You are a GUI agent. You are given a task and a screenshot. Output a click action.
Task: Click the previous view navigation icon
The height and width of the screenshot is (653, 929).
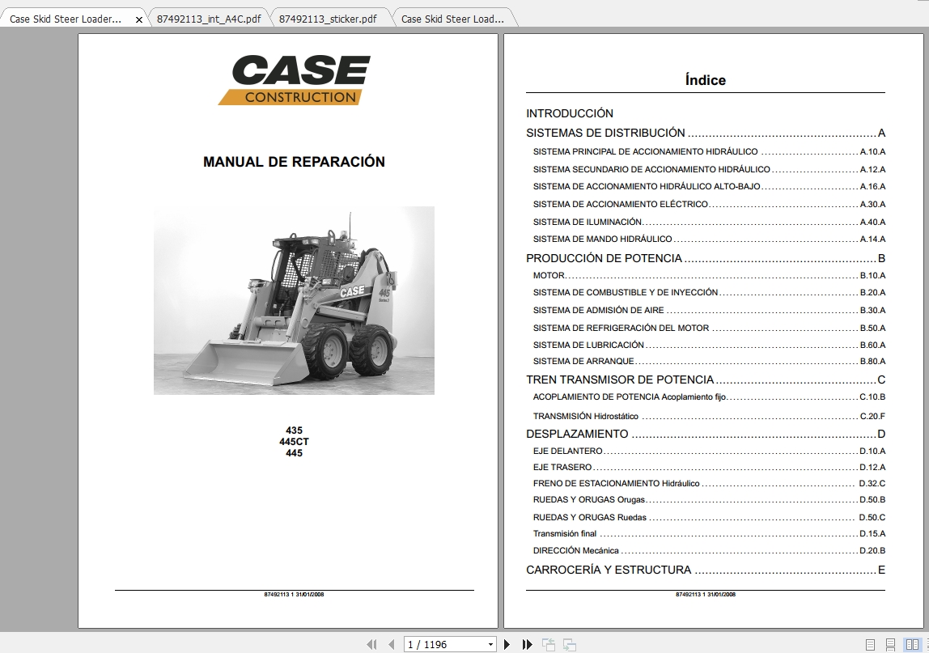coord(549,644)
